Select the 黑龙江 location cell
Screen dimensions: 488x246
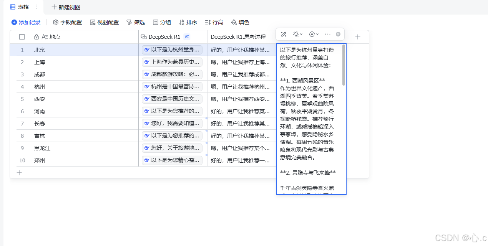[85, 148]
